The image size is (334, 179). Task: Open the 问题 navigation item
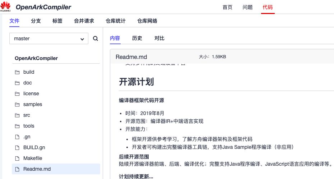pos(247,7)
